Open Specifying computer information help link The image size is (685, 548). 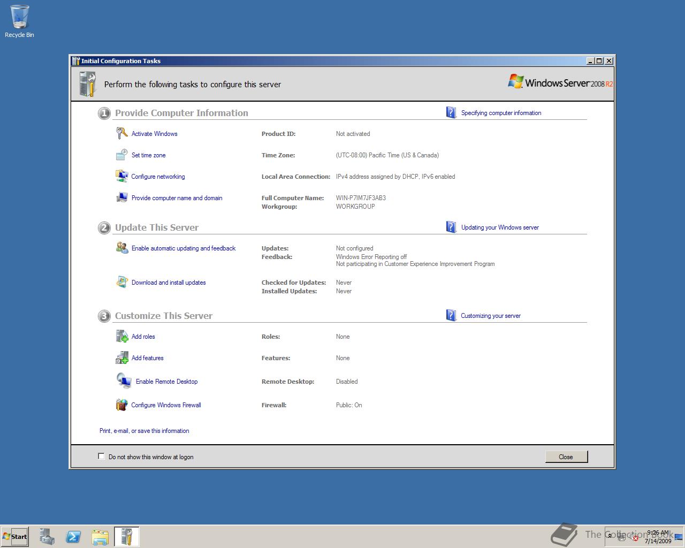coord(501,113)
